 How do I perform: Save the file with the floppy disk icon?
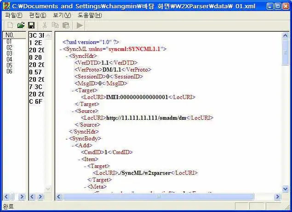click(x=31, y=25)
